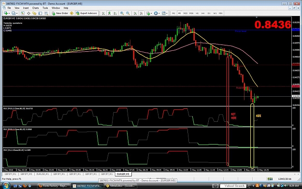Select the M1 timeframe
The height and width of the screenshot is (189, 302).
click(x=173, y=14)
